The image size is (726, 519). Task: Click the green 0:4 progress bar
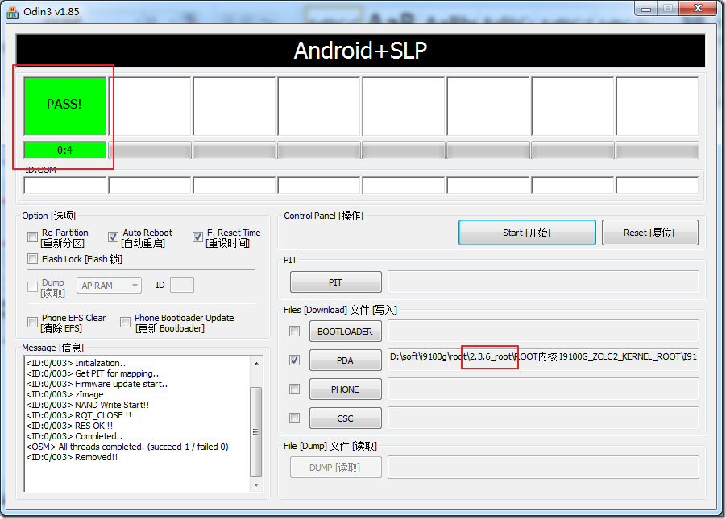click(x=64, y=150)
